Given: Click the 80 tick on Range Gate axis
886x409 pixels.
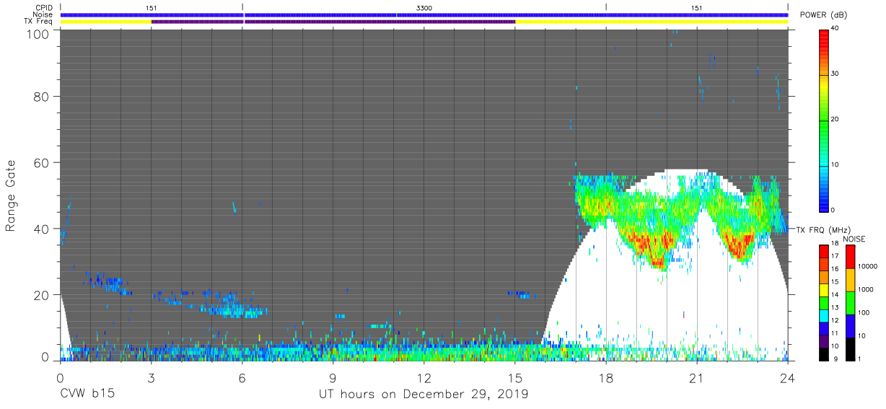Looking at the screenshot, I should 41,97.
